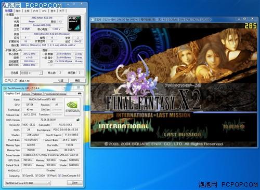This screenshot has height=190, width=260.
Task: Minimize the emulator game window
Action: [239, 19]
